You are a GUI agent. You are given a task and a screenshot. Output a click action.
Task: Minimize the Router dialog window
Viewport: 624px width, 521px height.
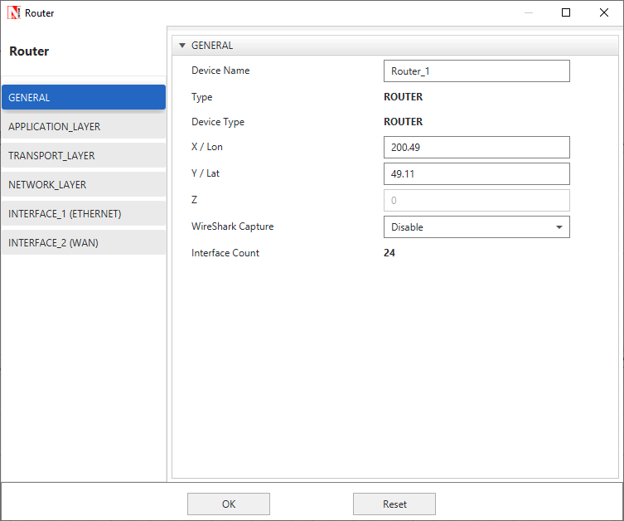point(529,12)
